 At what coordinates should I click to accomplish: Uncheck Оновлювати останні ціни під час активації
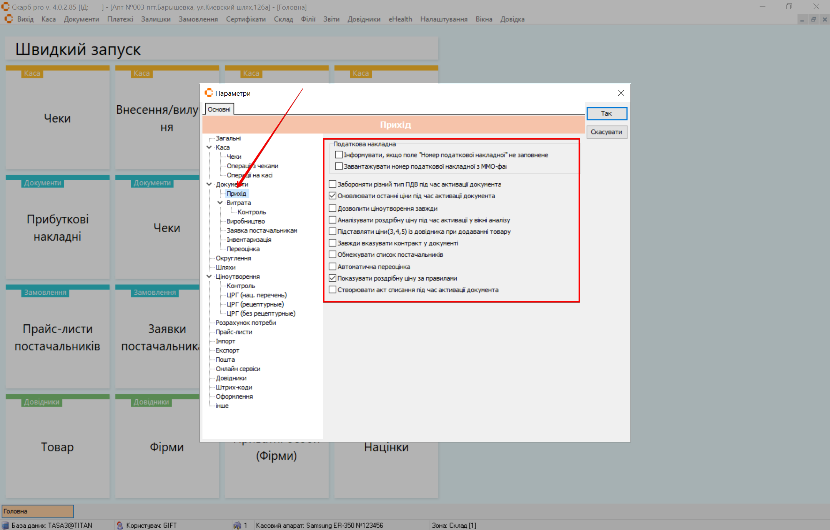(x=333, y=196)
